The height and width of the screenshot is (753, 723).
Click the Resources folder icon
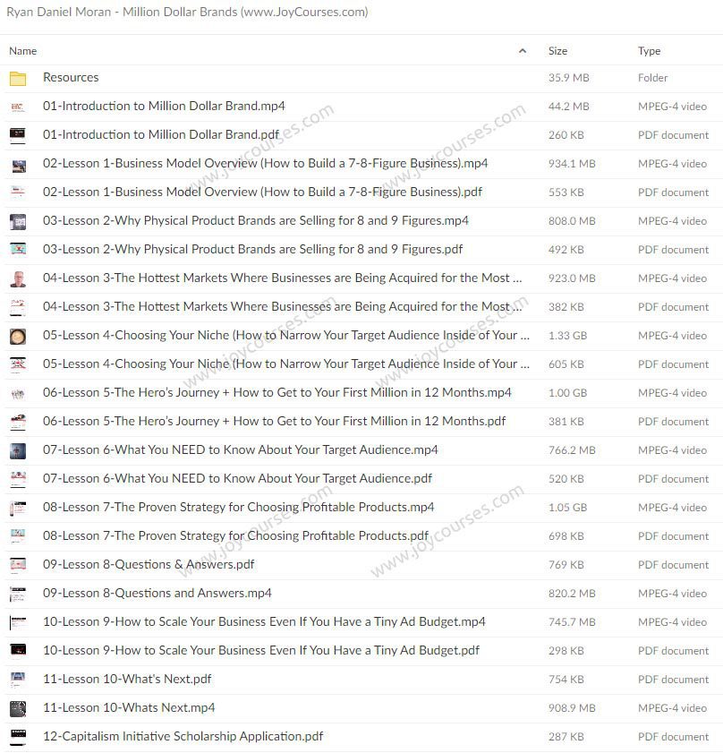(18, 78)
